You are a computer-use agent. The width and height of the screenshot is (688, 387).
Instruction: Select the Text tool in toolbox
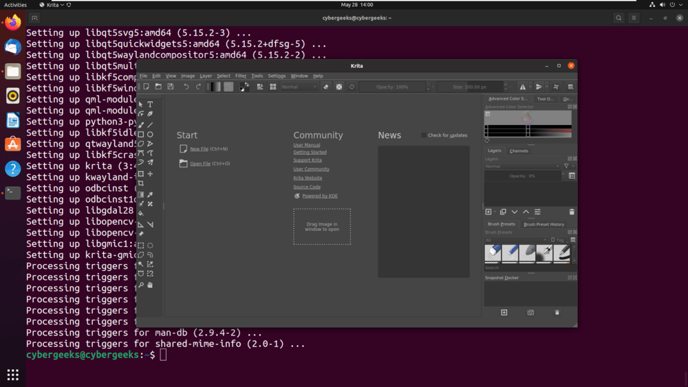coord(150,104)
